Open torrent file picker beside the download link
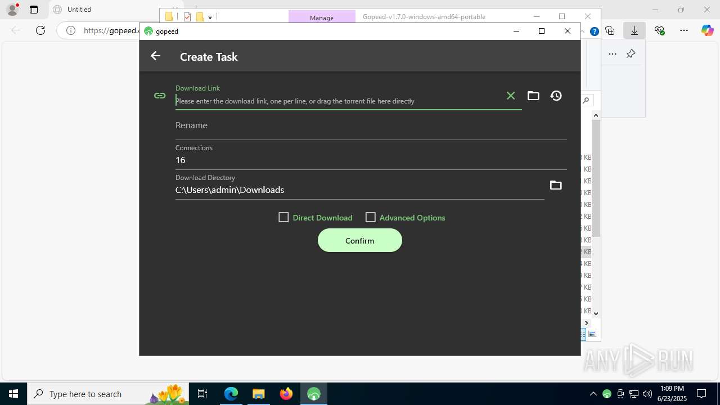720x405 pixels. (533, 96)
